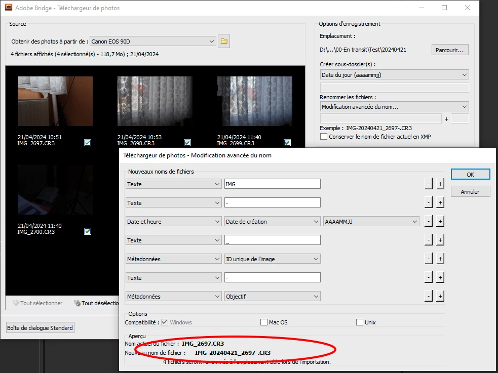The image size is (498, 373).
Task: Open the Canon EOS 90D source dropdown
Action: (x=153, y=41)
